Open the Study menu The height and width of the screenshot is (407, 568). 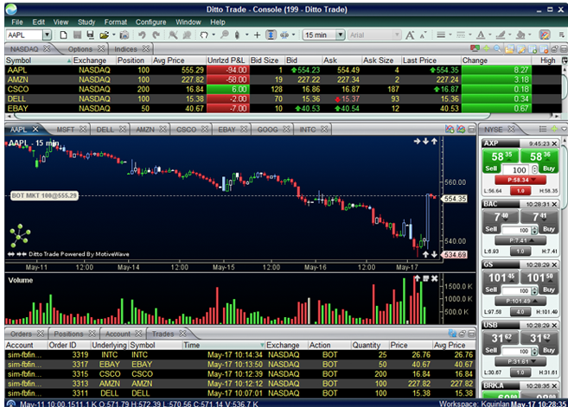86,22
